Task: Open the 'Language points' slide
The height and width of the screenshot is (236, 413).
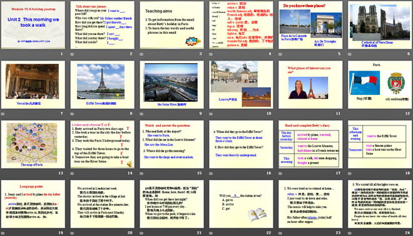Action: click(33, 204)
